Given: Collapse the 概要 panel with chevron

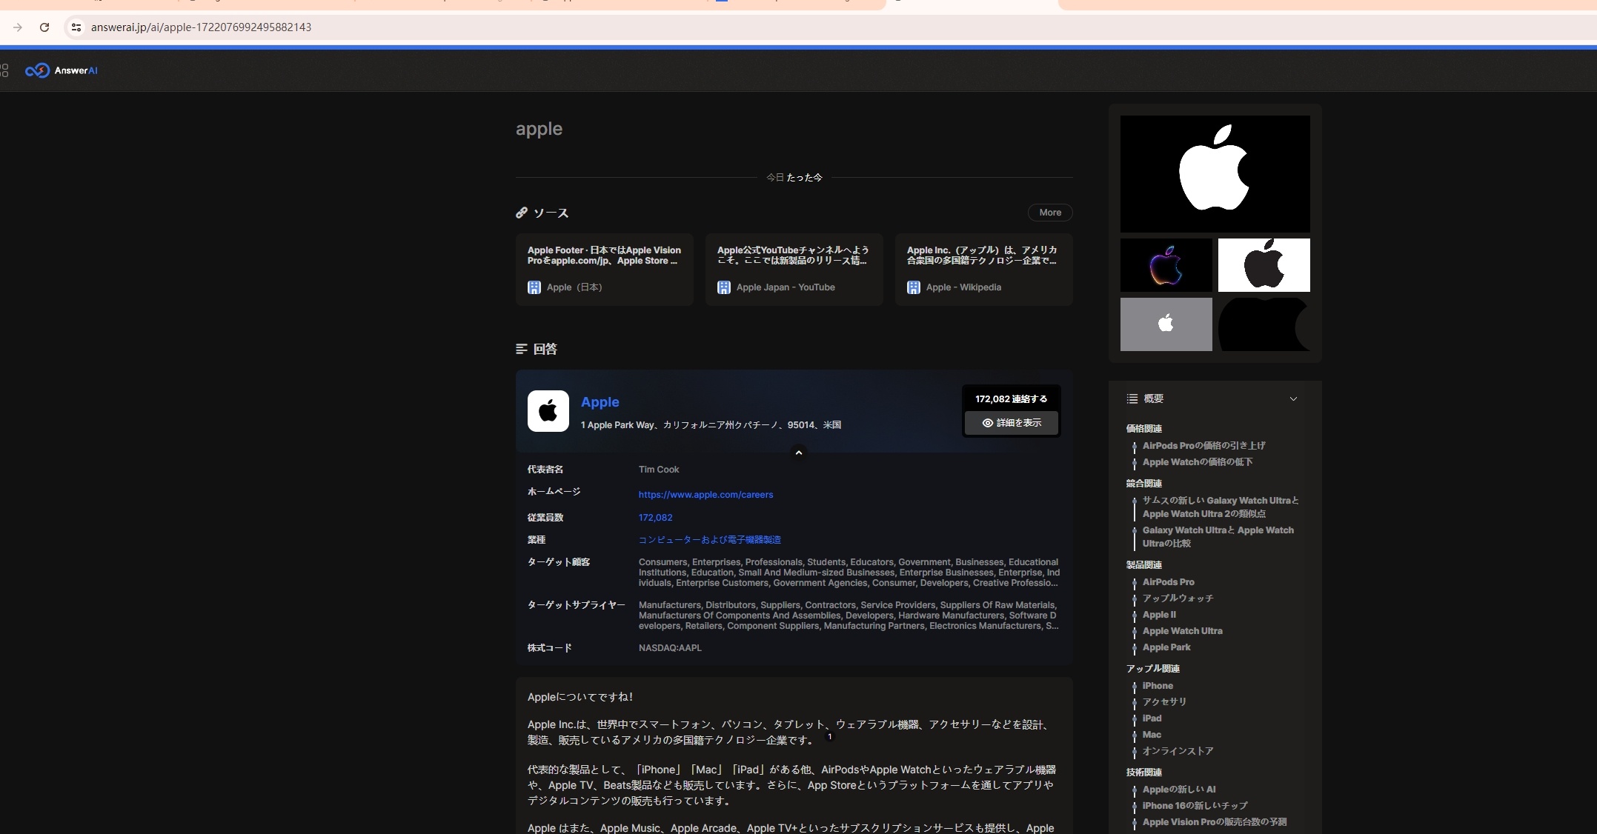Looking at the screenshot, I should [x=1293, y=399].
